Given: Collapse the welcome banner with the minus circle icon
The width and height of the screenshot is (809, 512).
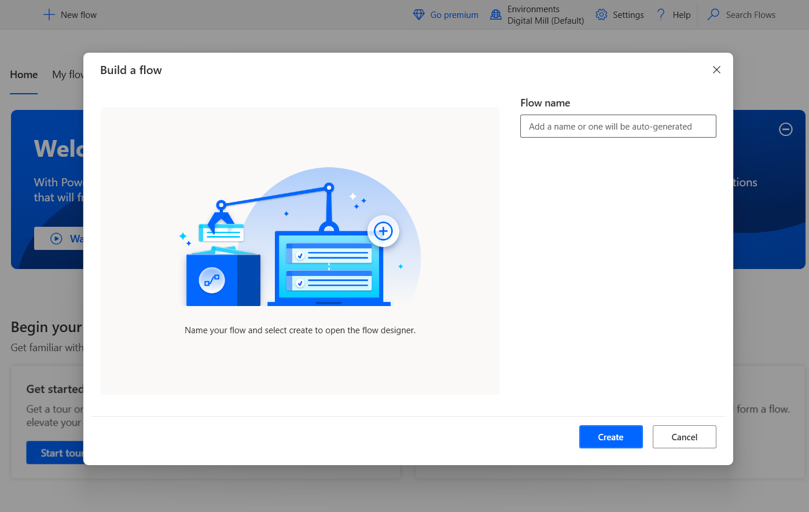Looking at the screenshot, I should coord(786,130).
